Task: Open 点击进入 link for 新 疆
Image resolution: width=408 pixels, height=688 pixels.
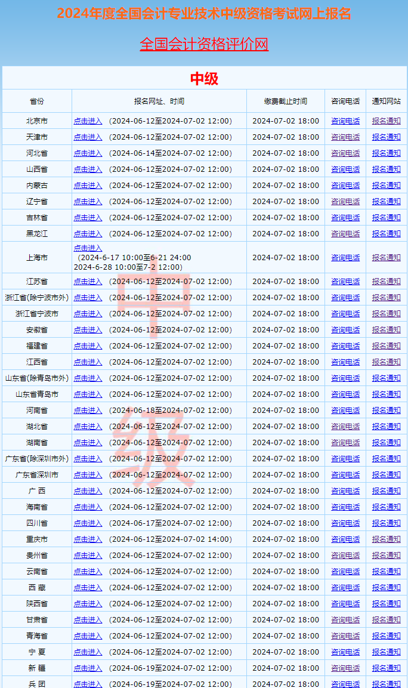Action: tap(88, 668)
